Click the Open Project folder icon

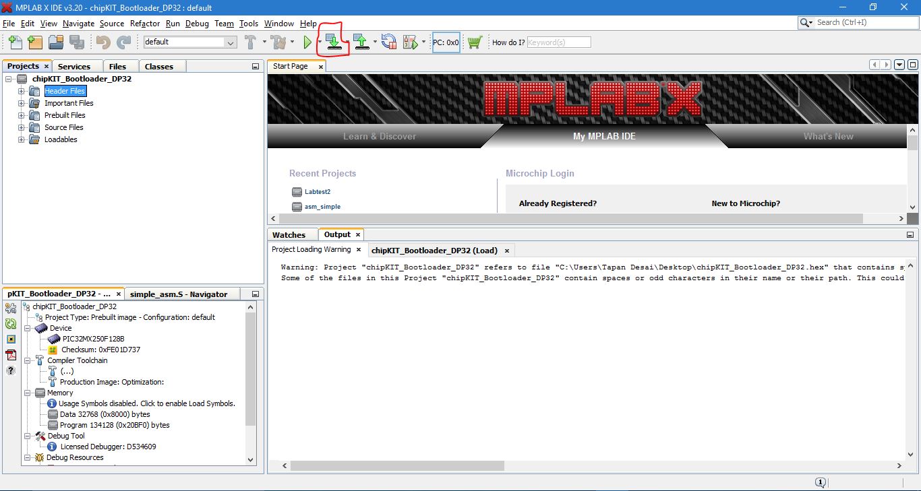(56, 42)
